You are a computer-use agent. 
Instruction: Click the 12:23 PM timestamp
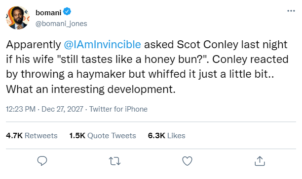pos(21,109)
